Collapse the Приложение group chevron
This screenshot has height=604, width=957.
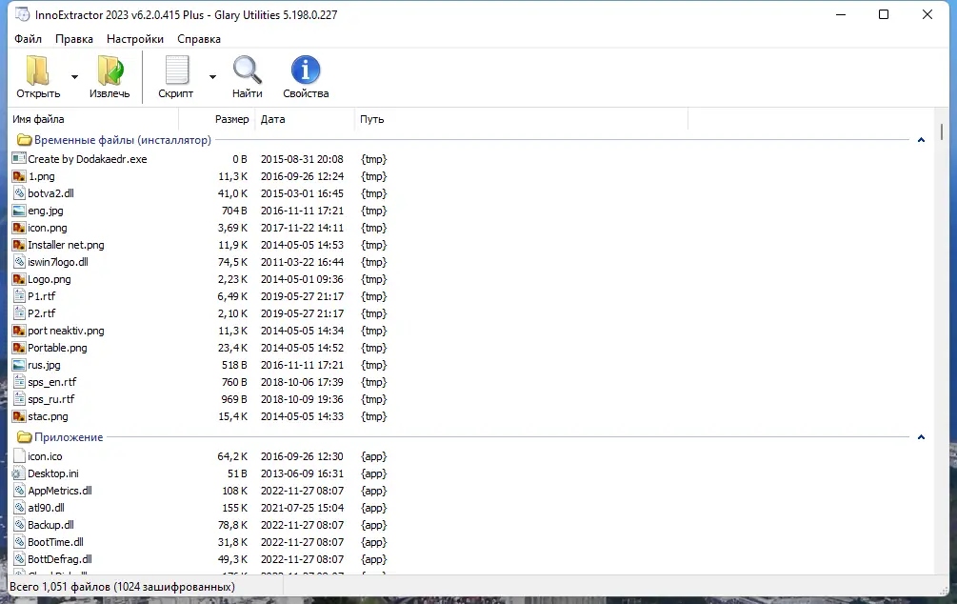(921, 437)
